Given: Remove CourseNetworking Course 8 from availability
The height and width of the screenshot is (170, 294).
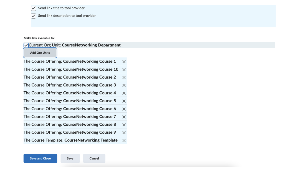Looking at the screenshot, I should point(124,125).
